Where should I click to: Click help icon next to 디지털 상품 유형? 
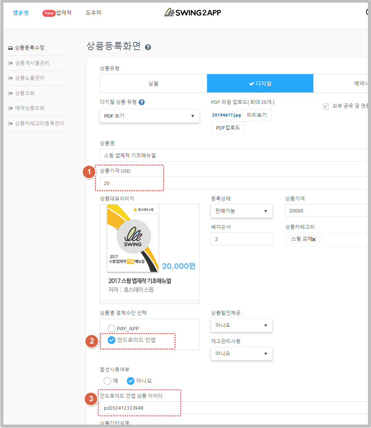pos(142,102)
